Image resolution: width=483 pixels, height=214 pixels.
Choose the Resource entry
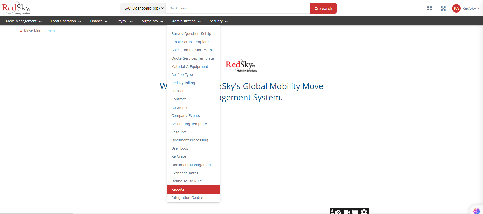click(193, 132)
